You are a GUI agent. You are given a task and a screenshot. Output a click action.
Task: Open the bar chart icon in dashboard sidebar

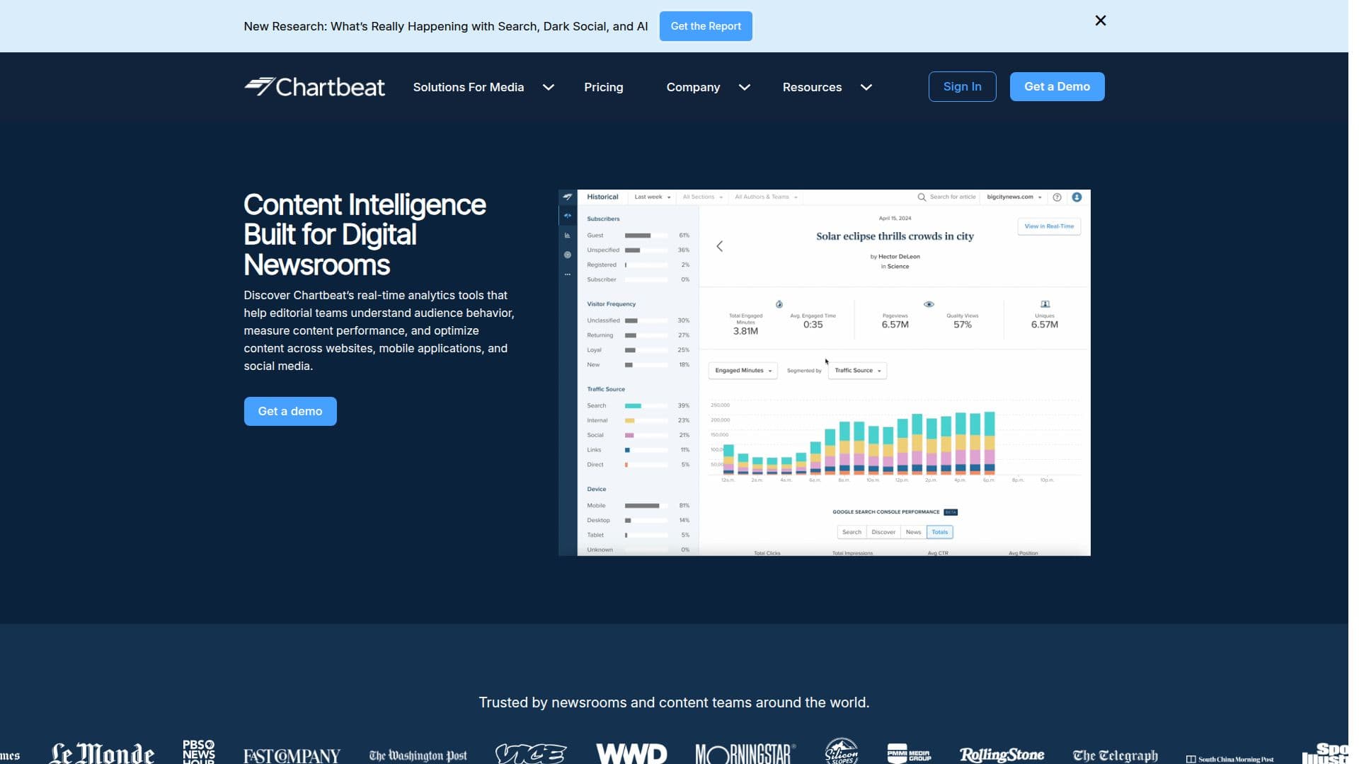click(x=567, y=236)
